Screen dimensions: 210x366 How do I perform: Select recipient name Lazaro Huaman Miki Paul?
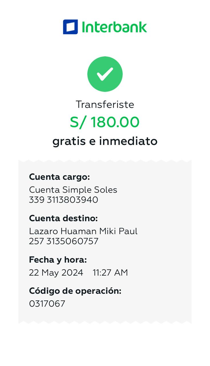pyautogui.click(x=83, y=231)
